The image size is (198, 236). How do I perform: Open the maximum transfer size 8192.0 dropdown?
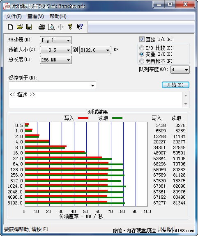(95, 50)
